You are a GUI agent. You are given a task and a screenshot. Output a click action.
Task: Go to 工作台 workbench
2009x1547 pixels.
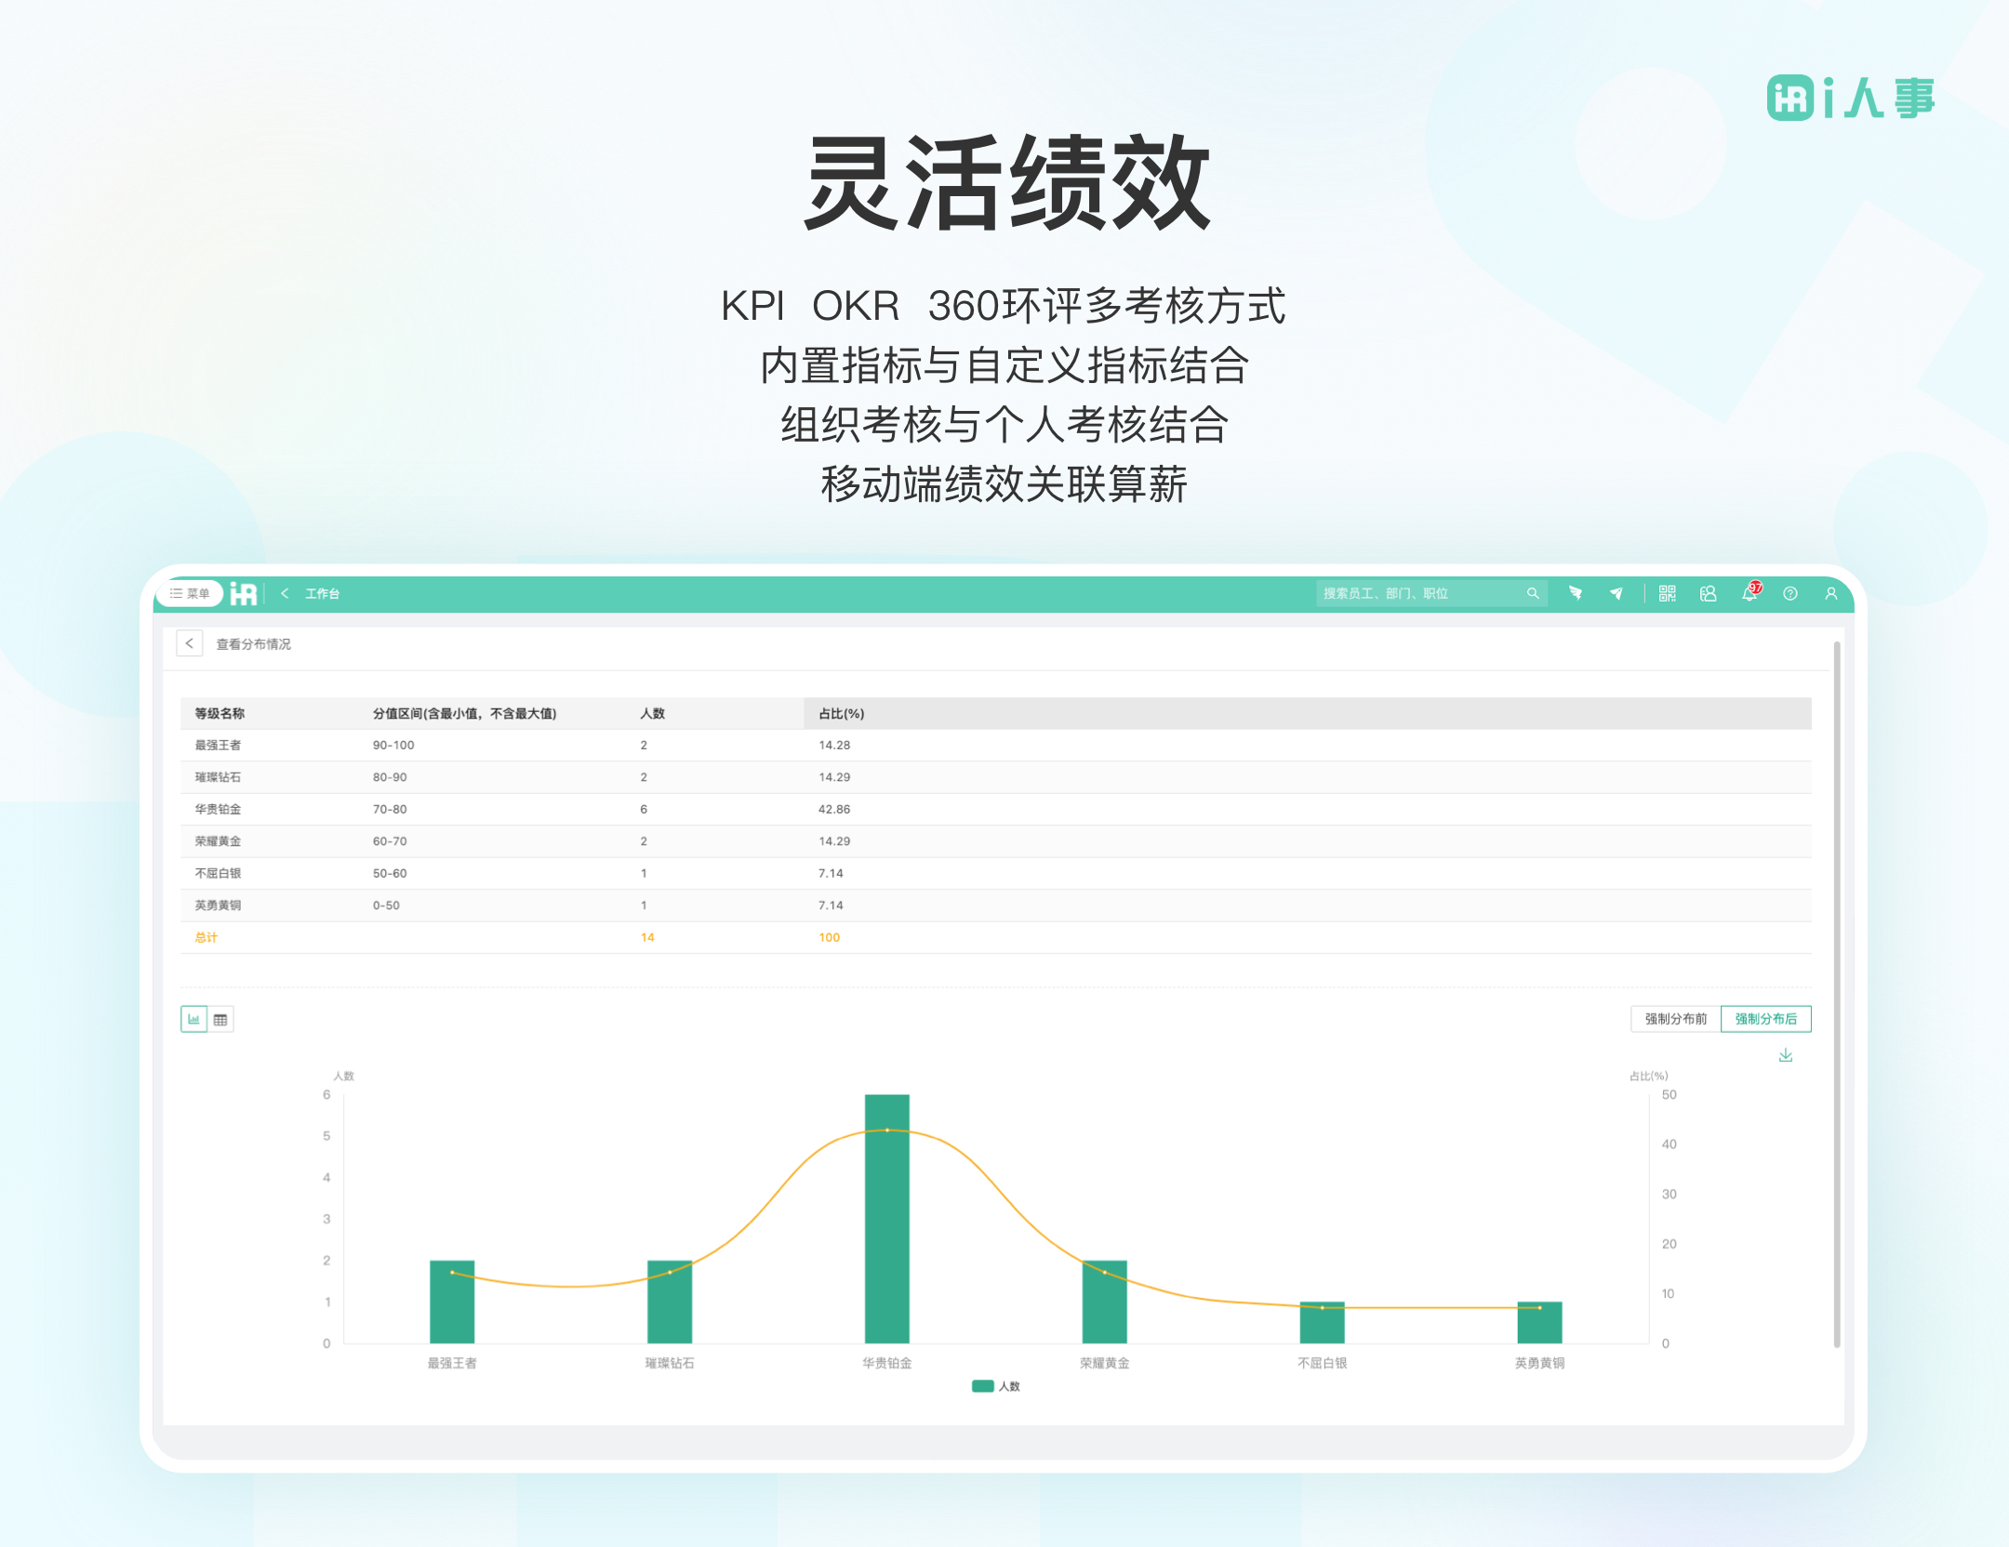(322, 593)
